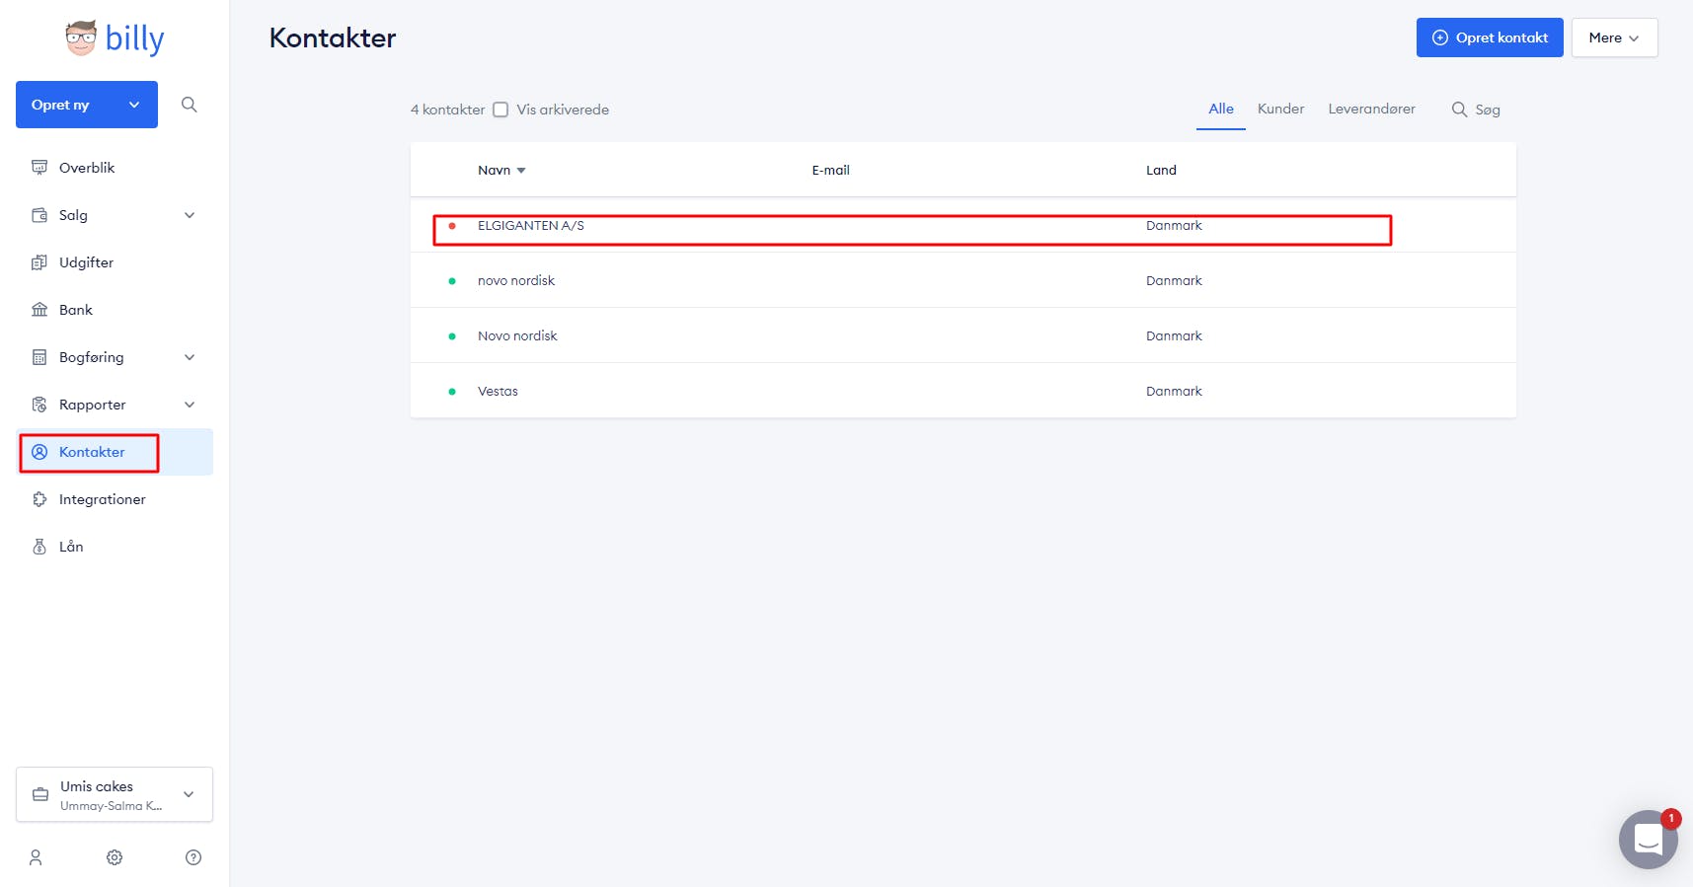The width and height of the screenshot is (1693, 887).
Task: Open the settings gear icon
Action: (115, 857)
